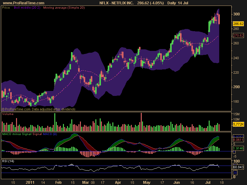Click the 14 Jul date in header
This screenshot has height=185, width=247.
pos(183,3)
